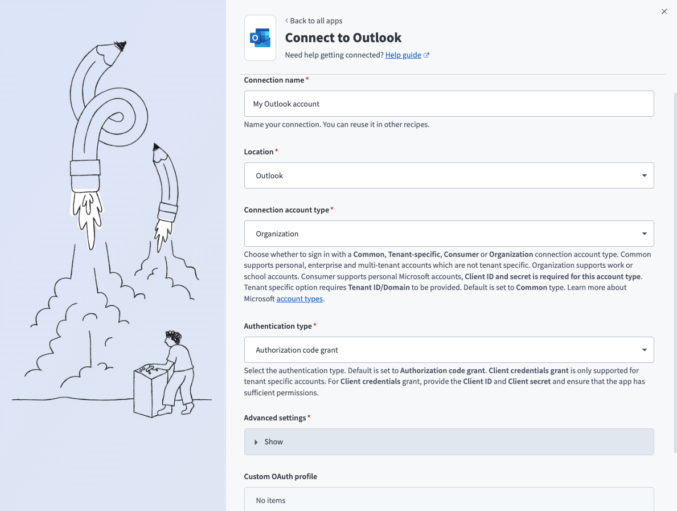The height and width of the screenshot is (511, 677).
Task: Click the Connection name text field
Action: pyautogui.click(x=449, y=104)
